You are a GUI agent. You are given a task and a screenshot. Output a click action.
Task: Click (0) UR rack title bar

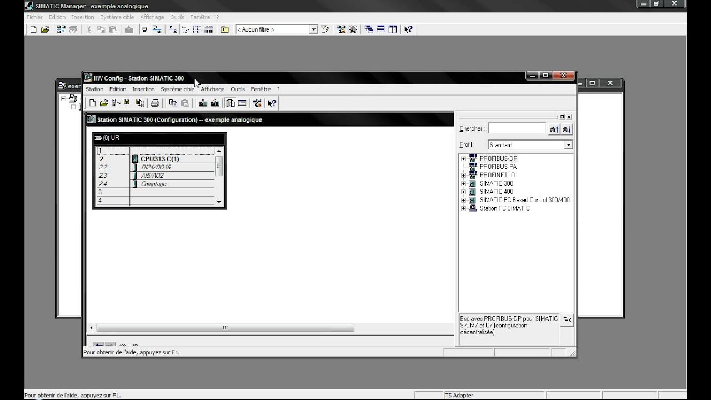coord(159,138)
